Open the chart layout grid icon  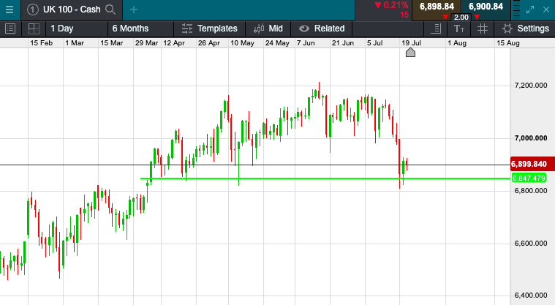tap(34, 29)
